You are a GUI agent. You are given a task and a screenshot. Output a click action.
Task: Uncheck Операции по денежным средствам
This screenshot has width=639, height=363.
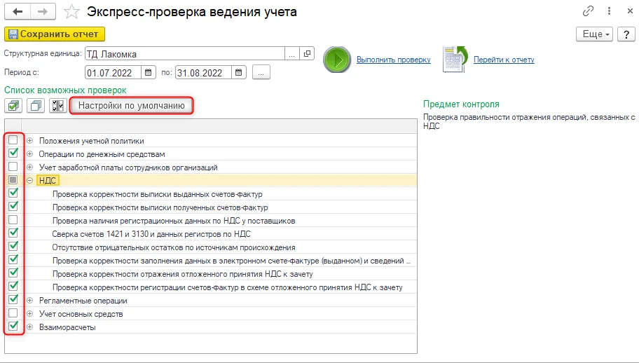point(13,153)
